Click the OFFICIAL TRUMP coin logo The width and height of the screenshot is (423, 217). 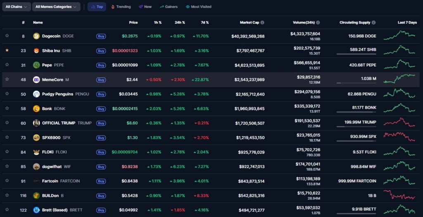36,123
